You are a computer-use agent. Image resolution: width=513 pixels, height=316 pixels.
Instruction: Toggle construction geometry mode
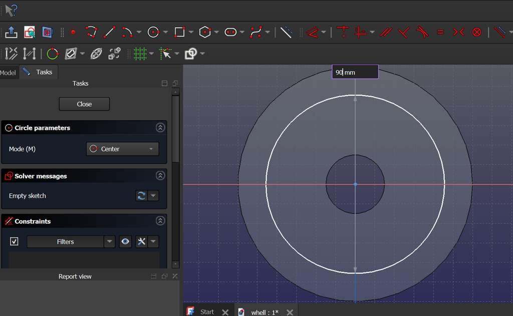click(286, 32)
